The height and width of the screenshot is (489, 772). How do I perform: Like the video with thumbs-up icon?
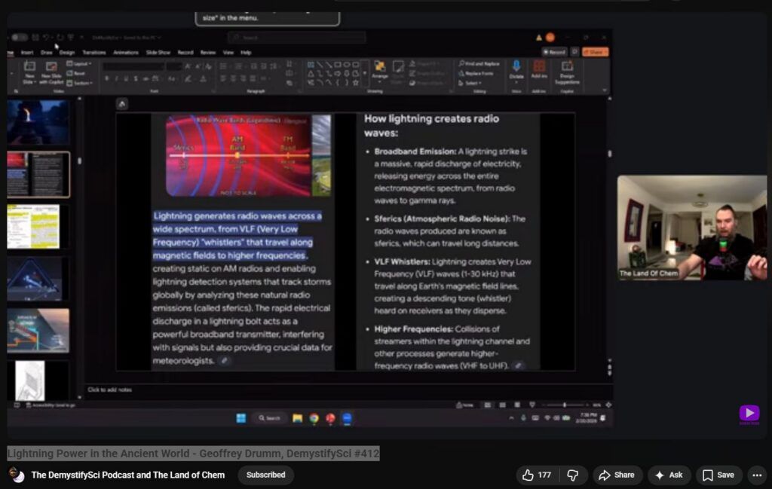point(537,475)
